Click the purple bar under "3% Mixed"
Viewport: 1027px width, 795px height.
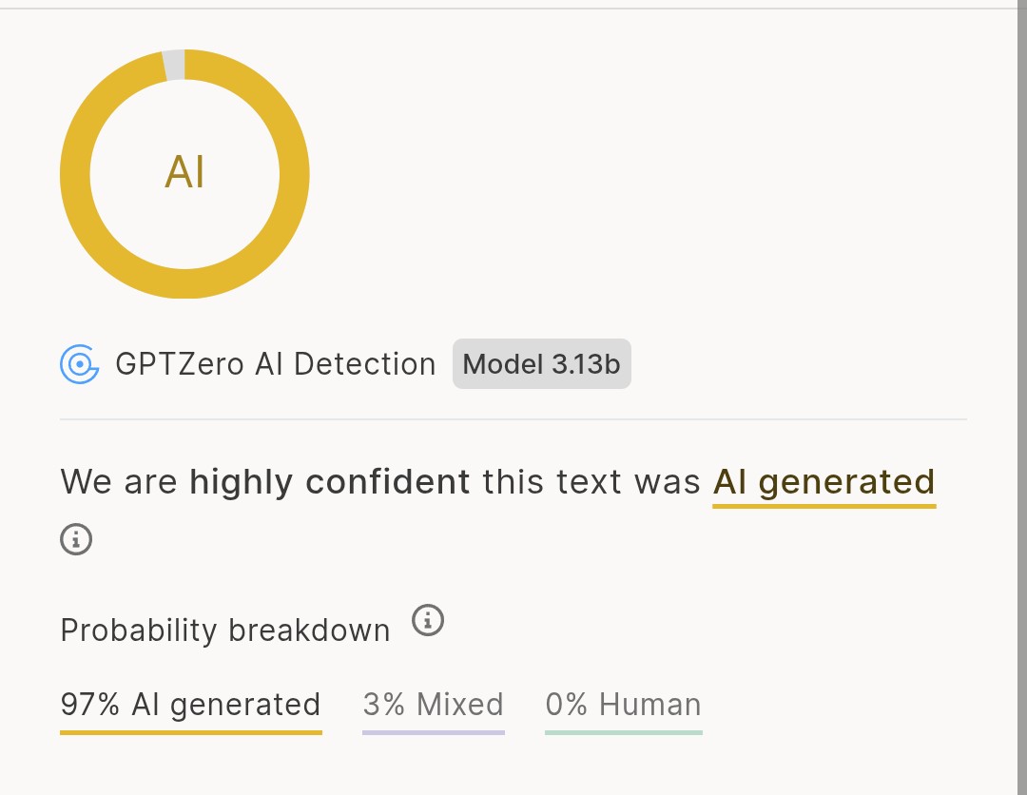click(433, 732)
